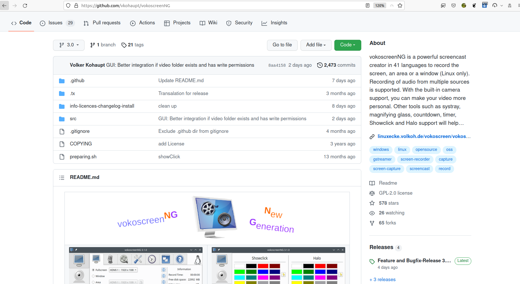Viewport: 520px width, 284px height.
Task: Click the site padlock icon in address bar
Action: pyautogui.click(x=76, y=5)
